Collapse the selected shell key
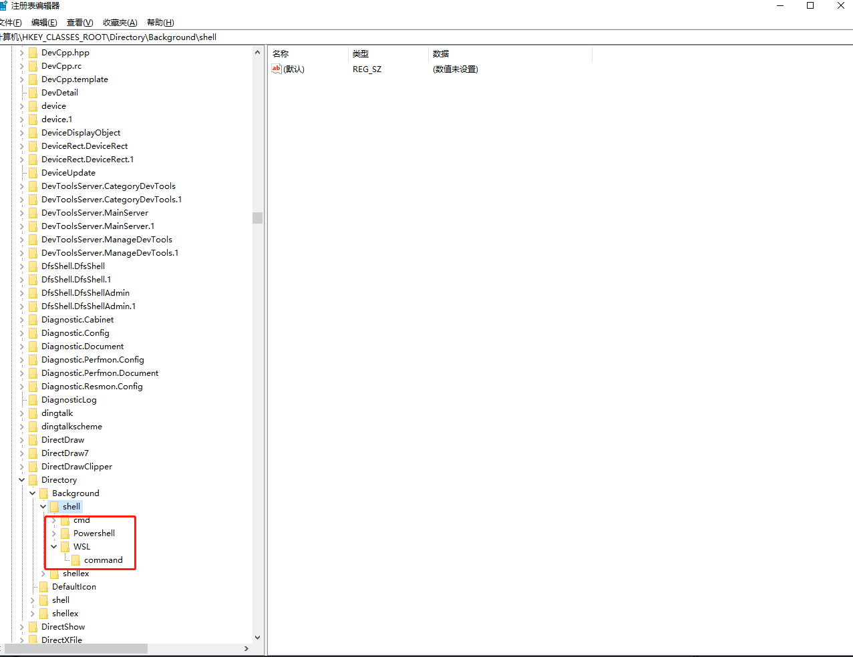The height and width of the screenshot is (657, 853). [x=43, y=507]
